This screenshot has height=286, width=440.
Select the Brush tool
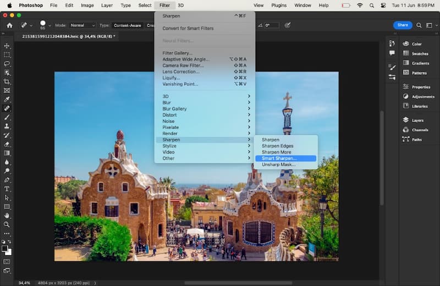[x=7, y=117]
